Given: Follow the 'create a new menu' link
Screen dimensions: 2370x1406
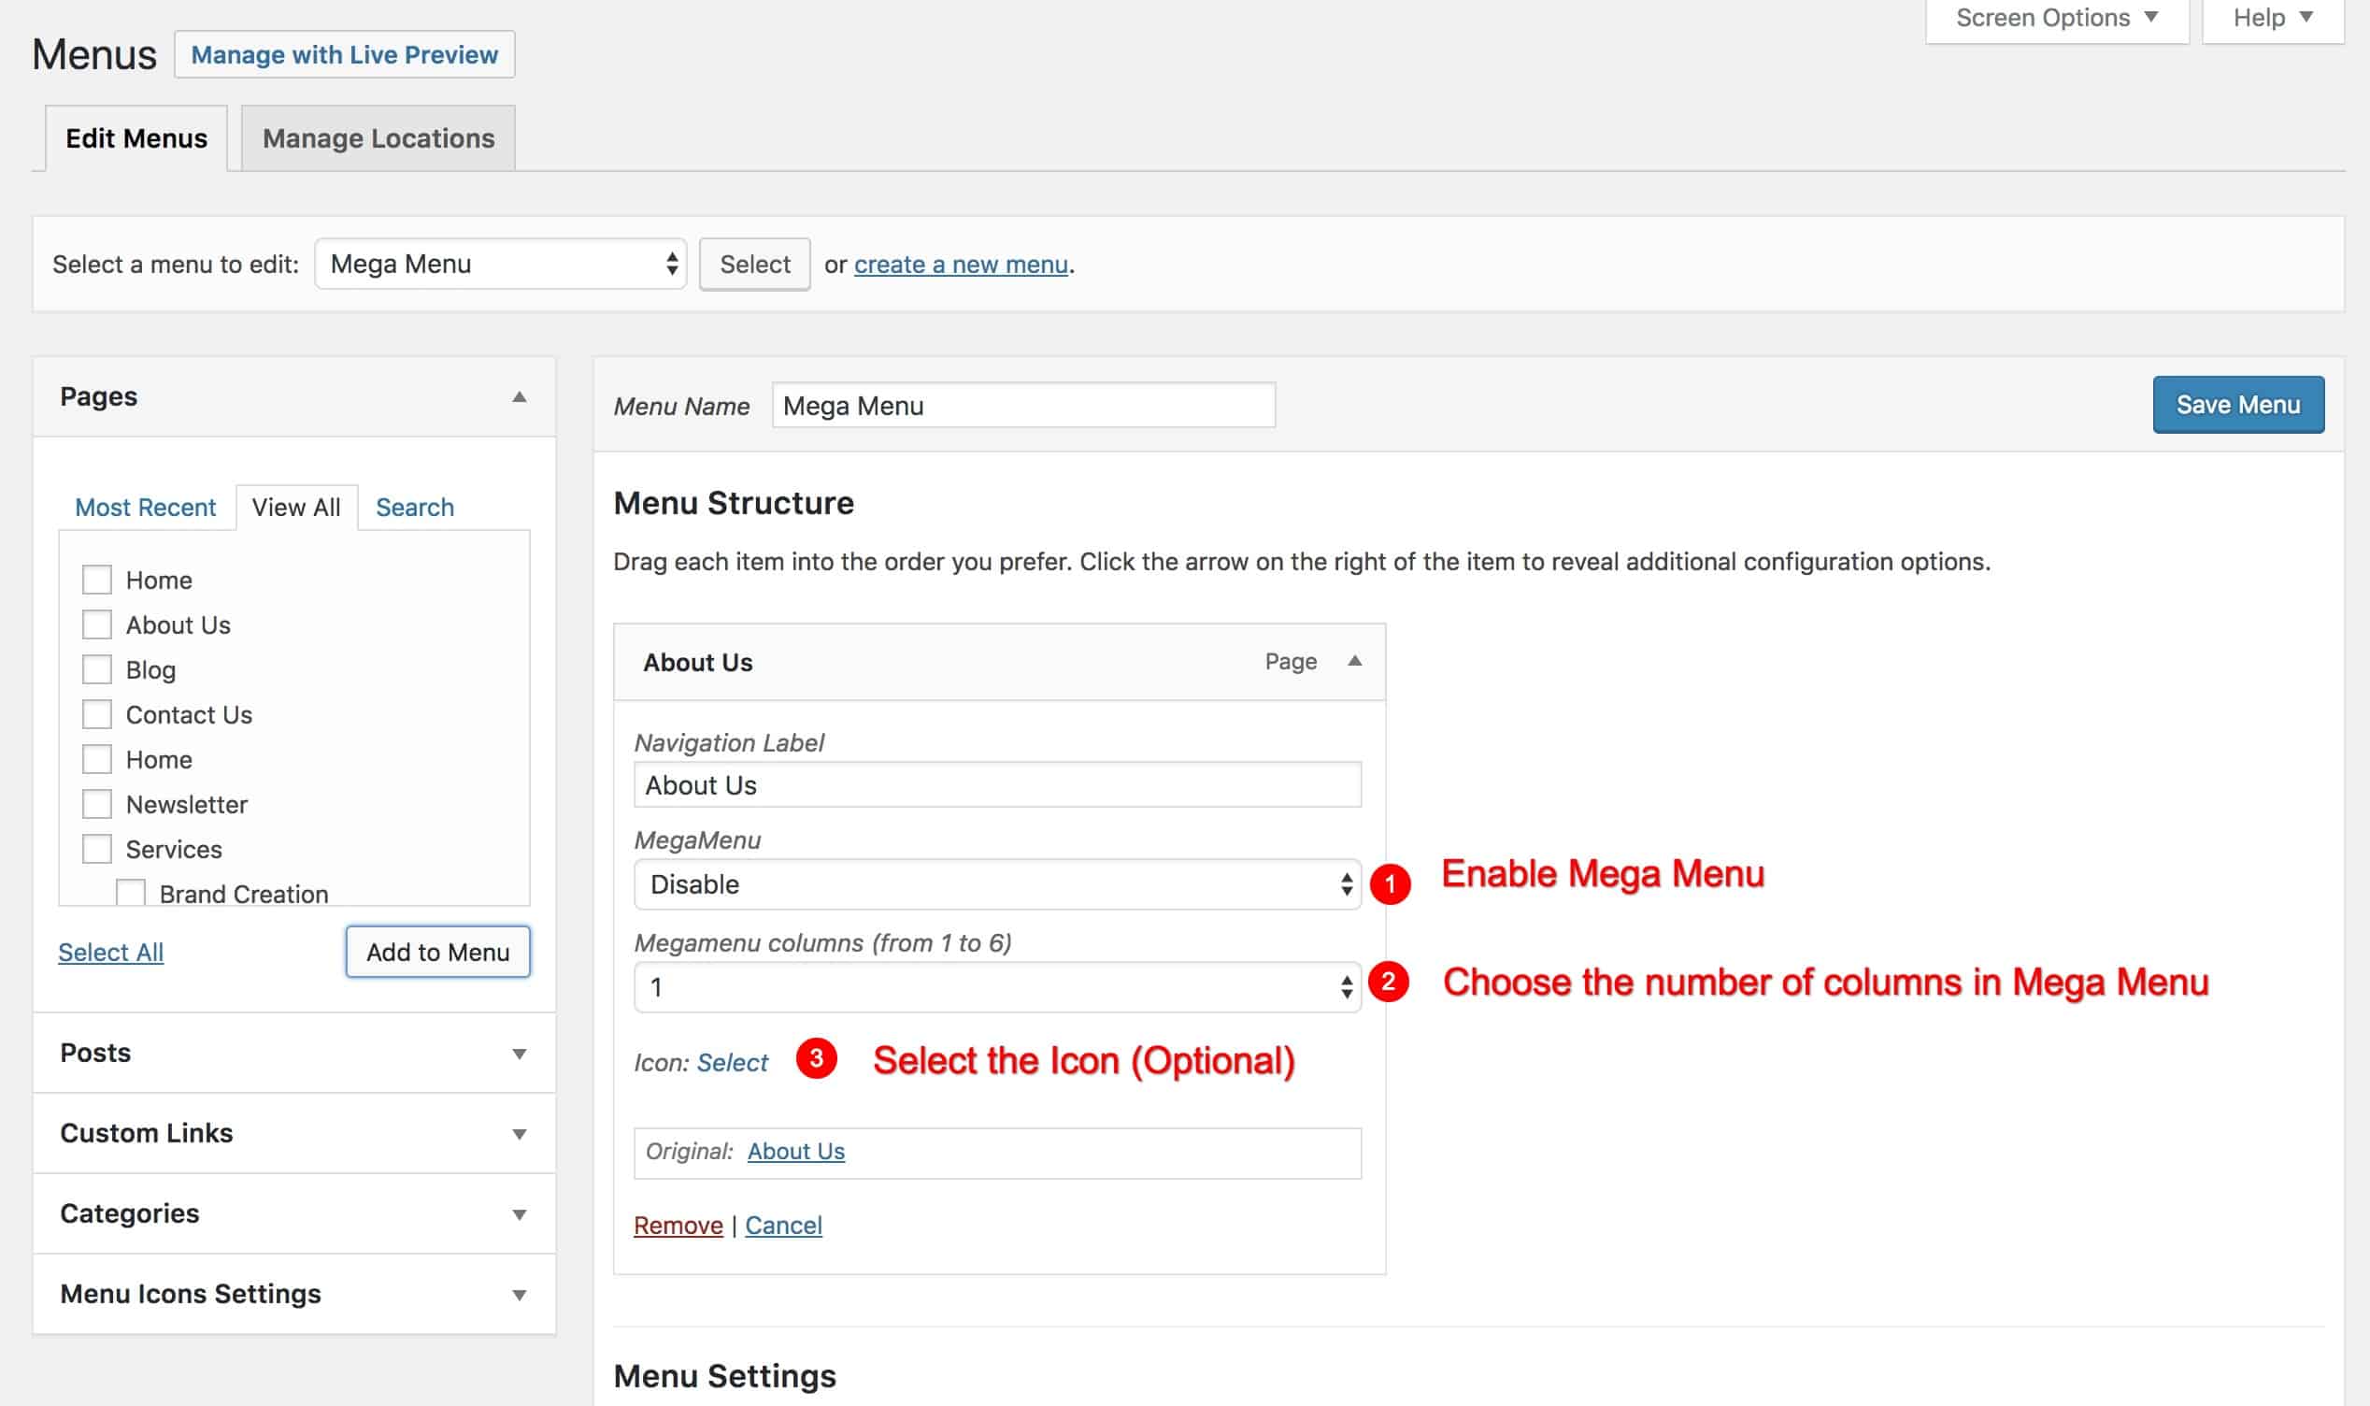Looking at the screenshot, I should coord(961,265).
